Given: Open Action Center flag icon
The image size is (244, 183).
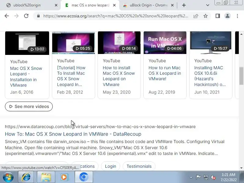Looking at the screenshot, I should pos(198,177).
